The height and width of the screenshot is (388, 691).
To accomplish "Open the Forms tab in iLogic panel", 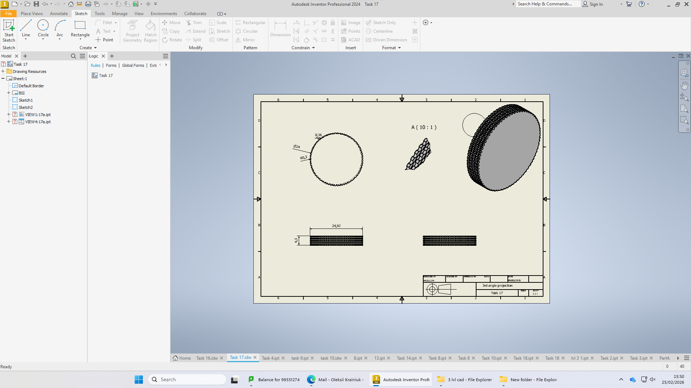I will click(111, 65).
